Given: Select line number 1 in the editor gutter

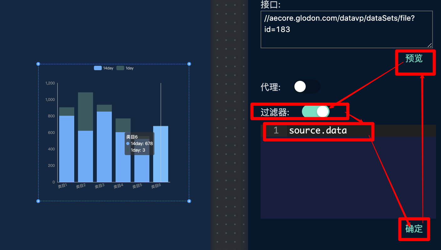Looking at the screenshot, I should click(276, 130).
